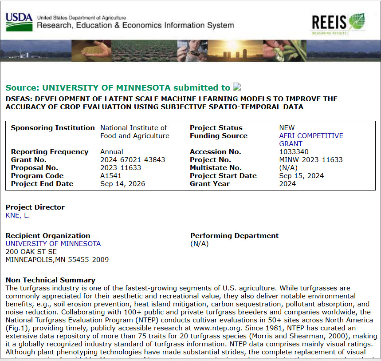Screen dimensions: 381x361
Task: Open project director KNE, L. link
Action: pyautogui.click(x=18, y=215)
